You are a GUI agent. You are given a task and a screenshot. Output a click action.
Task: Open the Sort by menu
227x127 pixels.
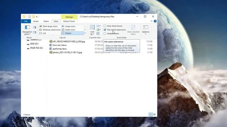click(92, 30)
